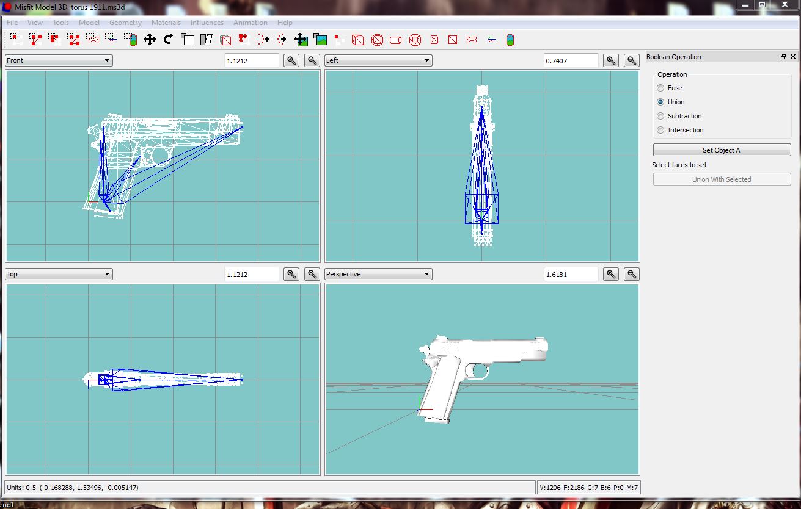
Task: Pick the Create Sphere tool
Action: coord(378,40)
